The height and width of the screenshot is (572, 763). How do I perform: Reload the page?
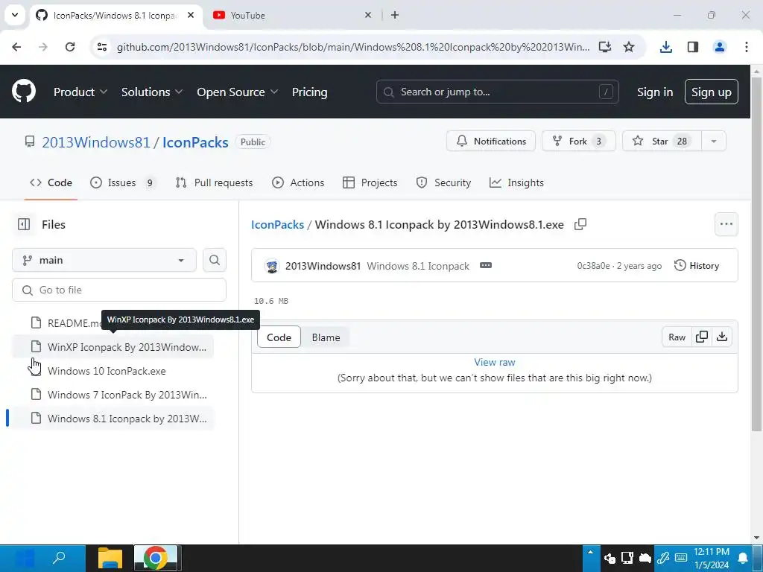(70, 47)
